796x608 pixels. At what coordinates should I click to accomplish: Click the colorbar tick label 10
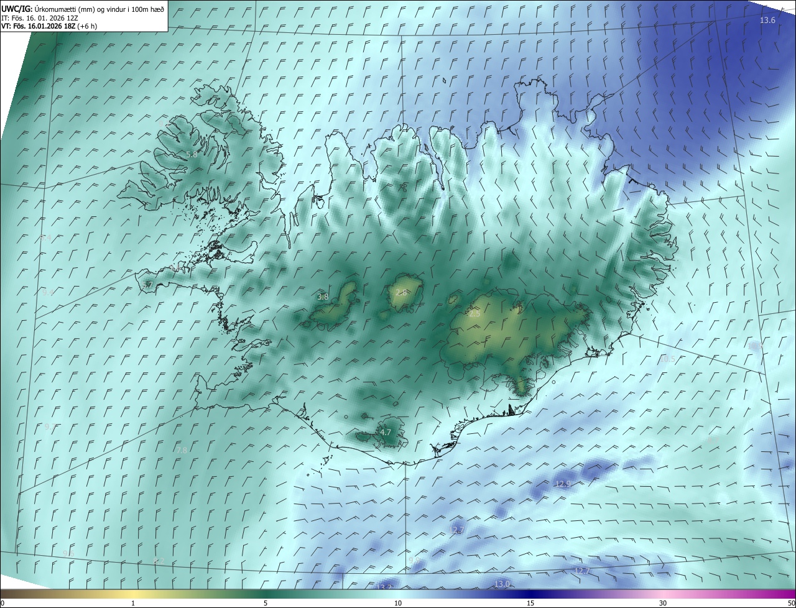398,604
